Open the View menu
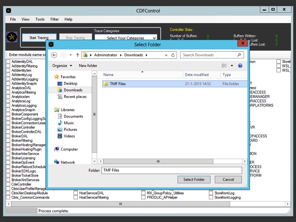This screenshot has width=296, height=222. point(25,19)
